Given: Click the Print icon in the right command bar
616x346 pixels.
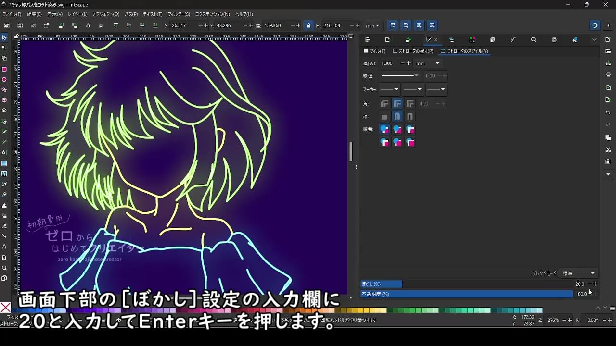Looking at the screenshot, I should pyautogui.click(x=608, y=74).
